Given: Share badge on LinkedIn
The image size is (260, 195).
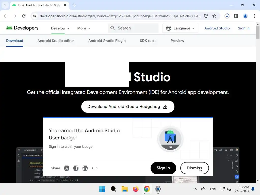Looking at the screenshot, I should tap(85, 168).
